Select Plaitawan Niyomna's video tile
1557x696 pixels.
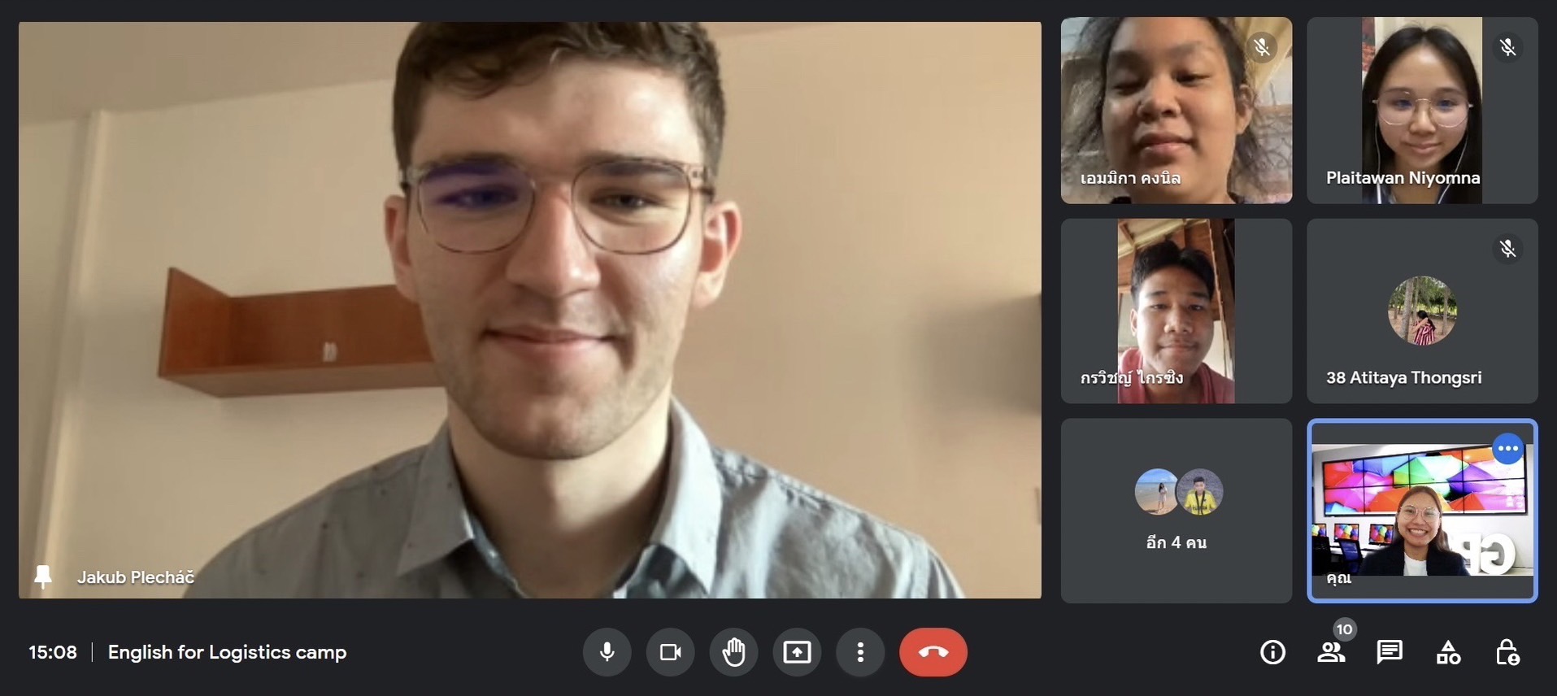coord(1421,110)
